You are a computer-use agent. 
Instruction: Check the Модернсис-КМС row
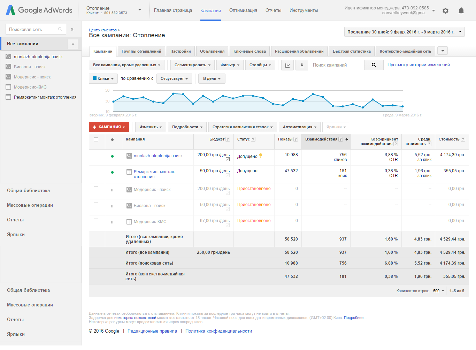[x=96, y=221]
